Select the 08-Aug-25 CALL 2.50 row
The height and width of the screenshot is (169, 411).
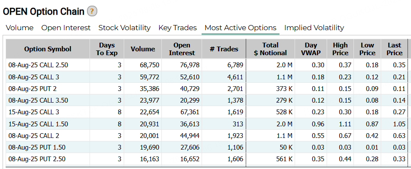click(x=207, y=65)
